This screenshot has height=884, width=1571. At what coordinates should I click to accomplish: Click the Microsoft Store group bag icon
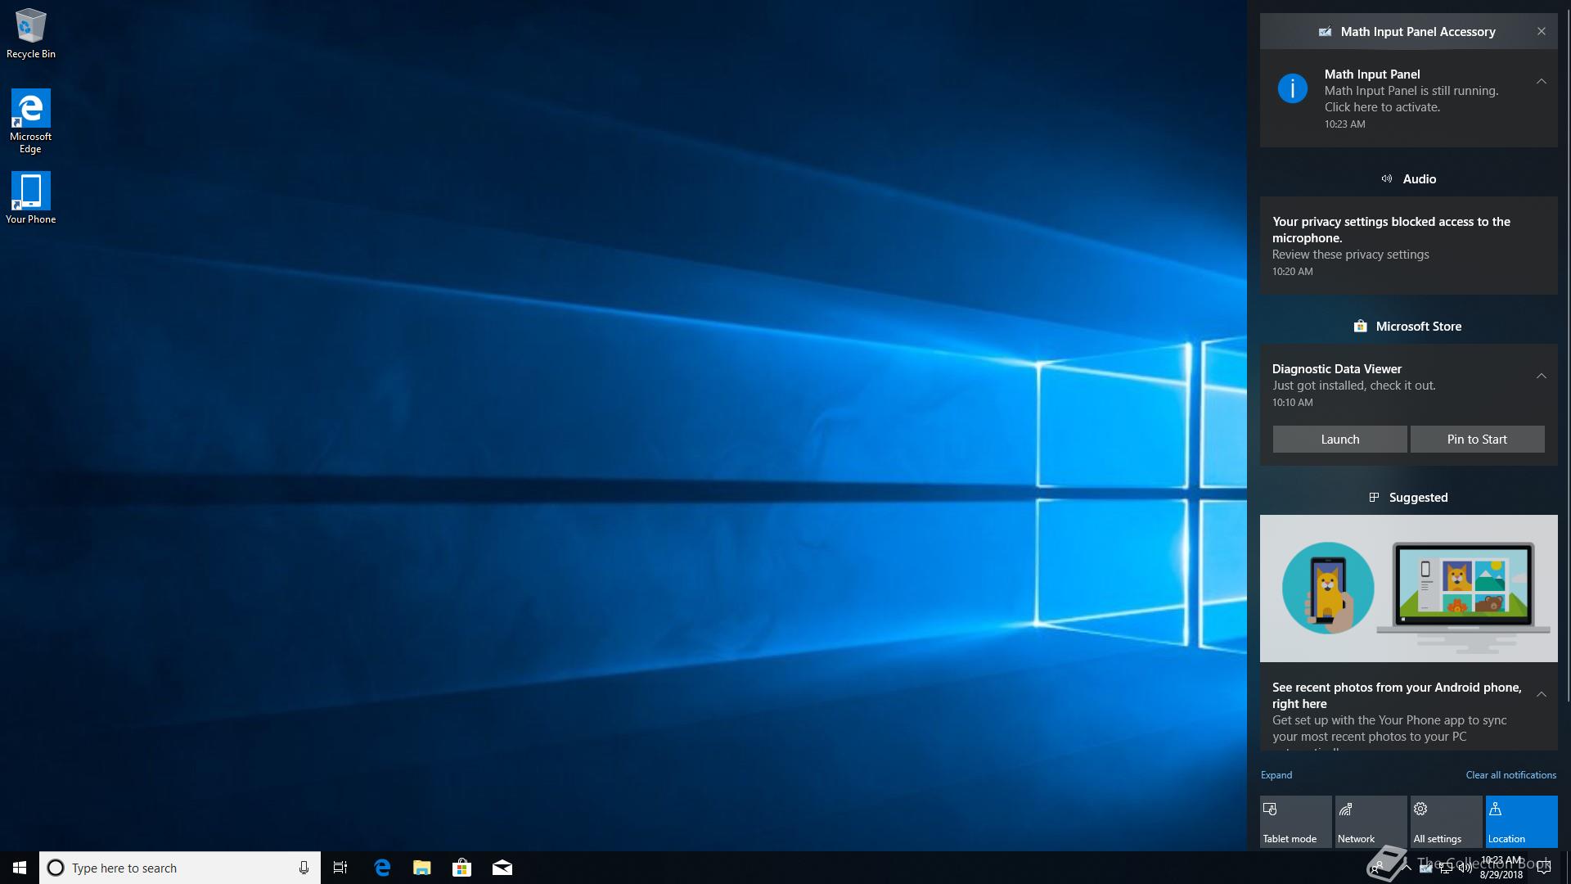[x=1360, y=326]
